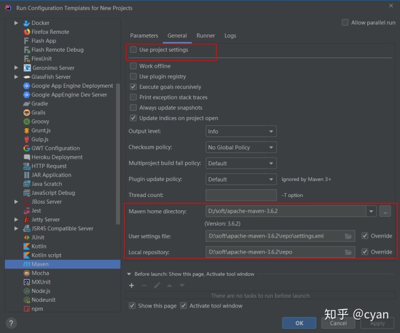Click the Firefox Remote icon
The image size is (400, 333).
point(27,32)
